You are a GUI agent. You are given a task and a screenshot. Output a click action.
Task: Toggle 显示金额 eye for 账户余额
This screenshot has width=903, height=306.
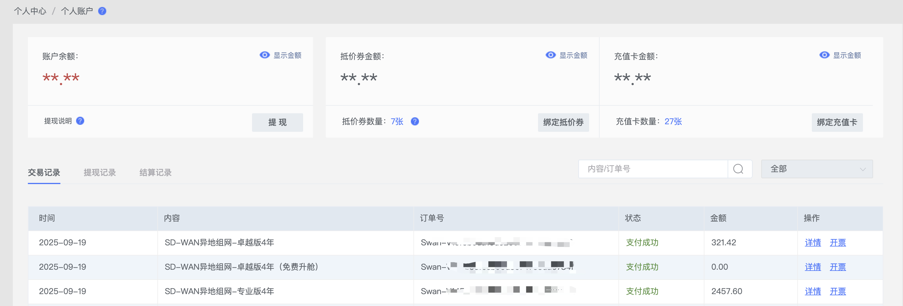point(265,55)
